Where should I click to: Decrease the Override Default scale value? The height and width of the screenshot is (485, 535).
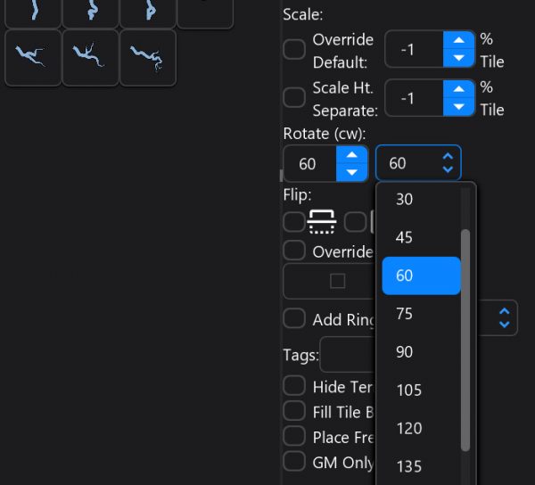pyautogui.click(x=458, y=58)
